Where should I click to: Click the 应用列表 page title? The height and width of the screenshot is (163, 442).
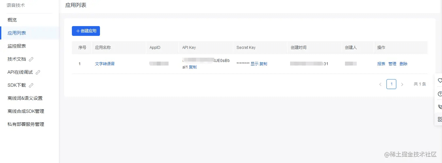pyautogui.click(x=76, y=6)
